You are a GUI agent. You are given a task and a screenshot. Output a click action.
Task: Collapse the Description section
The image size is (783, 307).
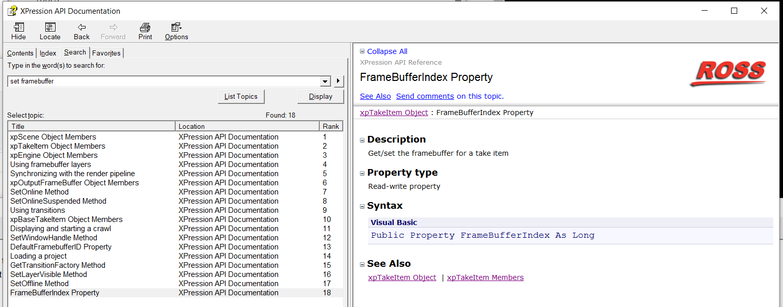362,140
